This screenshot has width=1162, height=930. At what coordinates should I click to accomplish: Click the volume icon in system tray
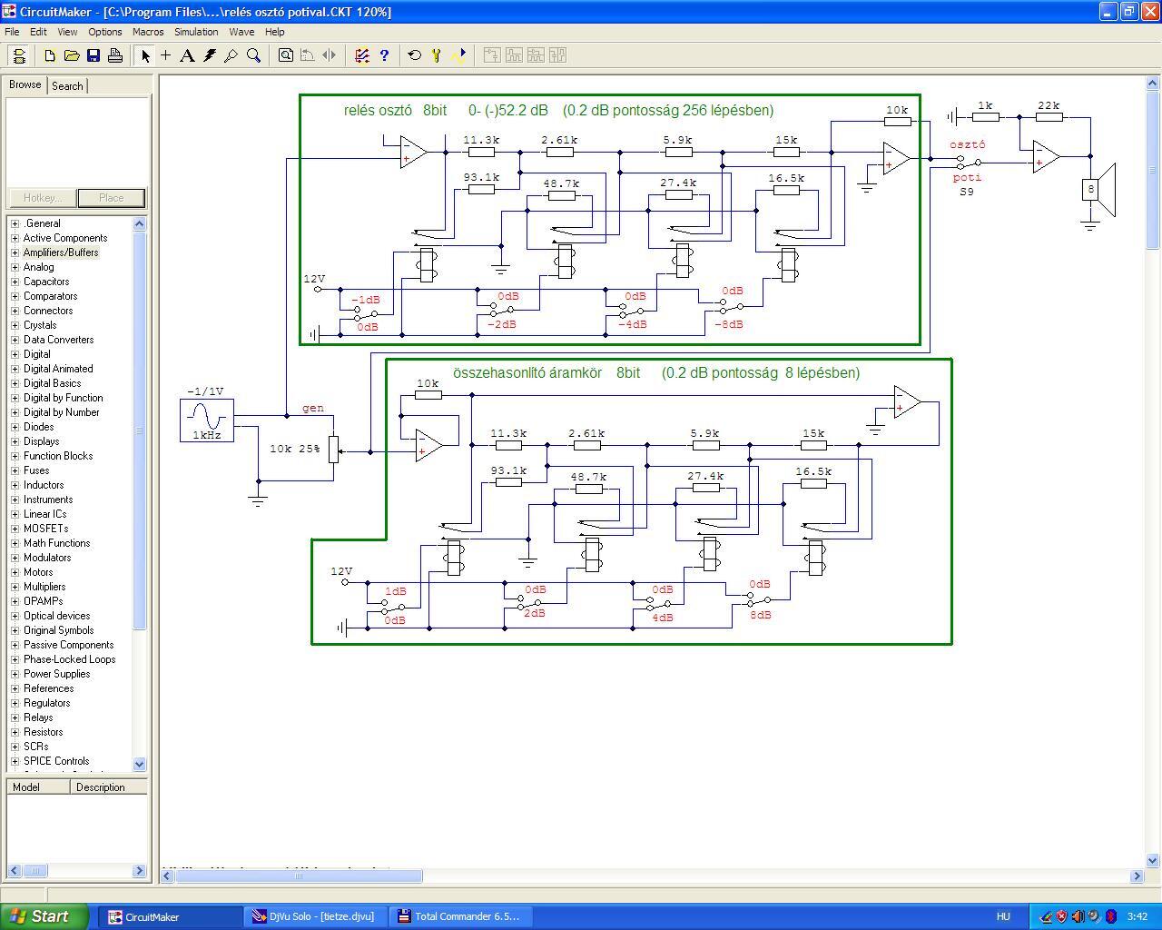(x=1078, y=916)
